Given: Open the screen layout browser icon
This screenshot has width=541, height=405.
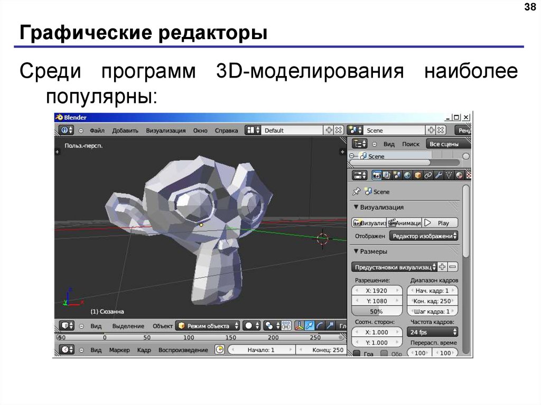Looking at the screenshot, I should 253,130.
